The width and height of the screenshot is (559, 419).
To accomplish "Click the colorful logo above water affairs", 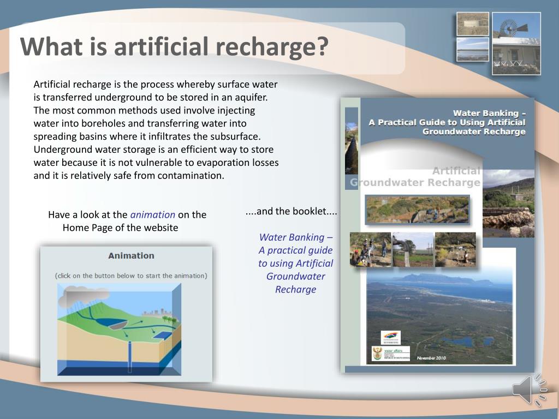I will 391,338.
